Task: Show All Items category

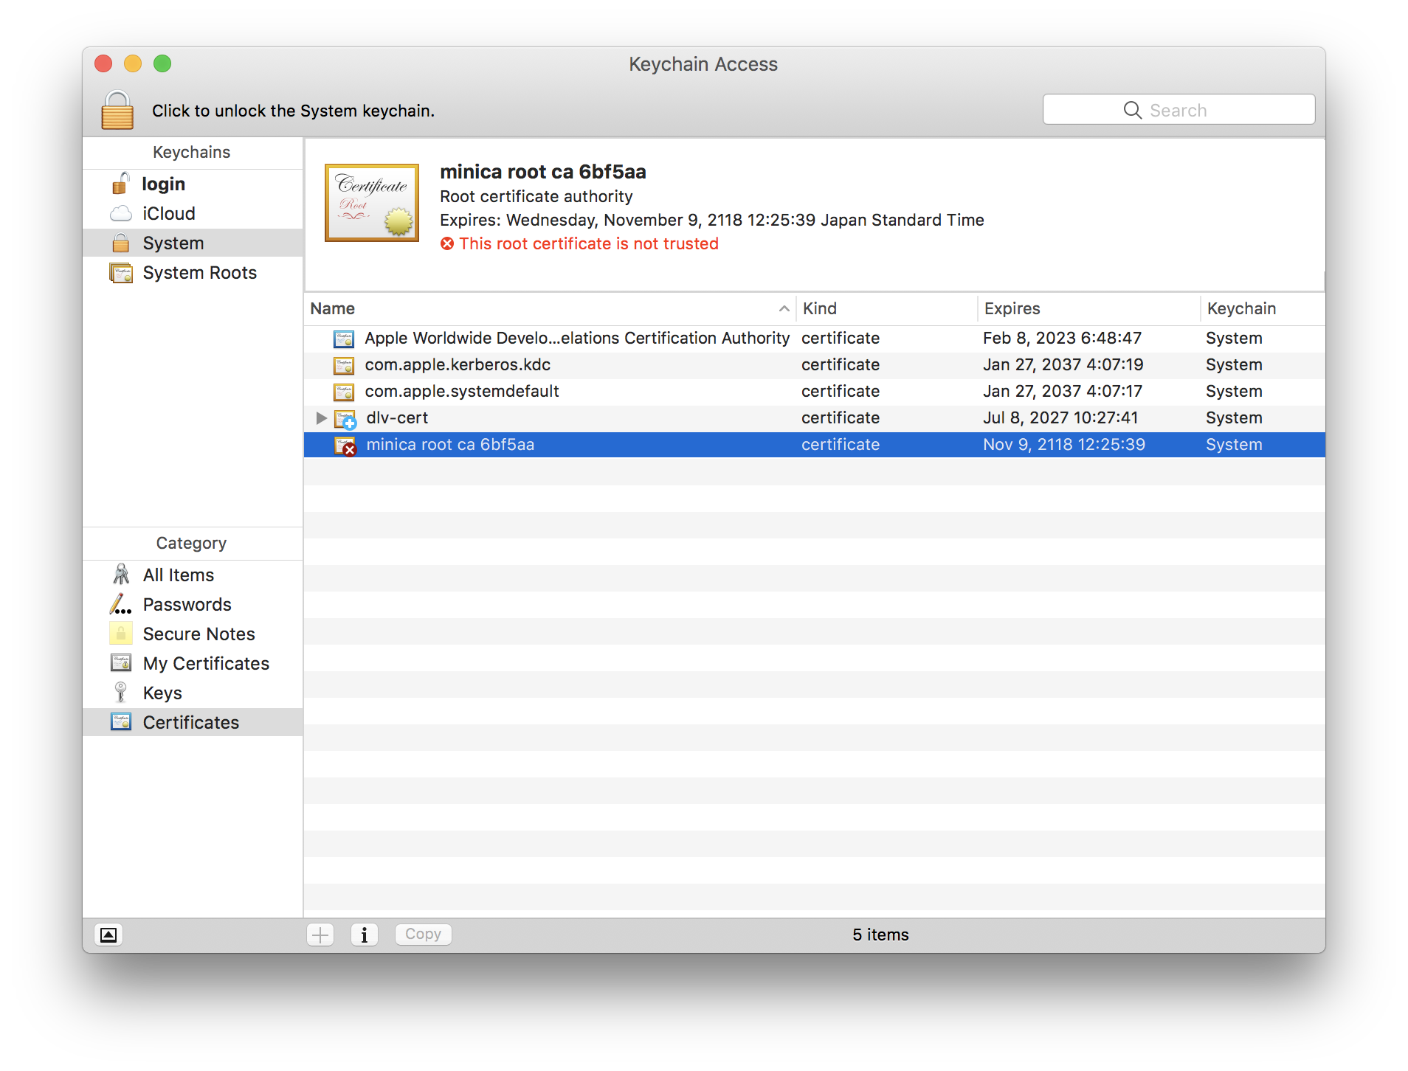Action: 193,575
